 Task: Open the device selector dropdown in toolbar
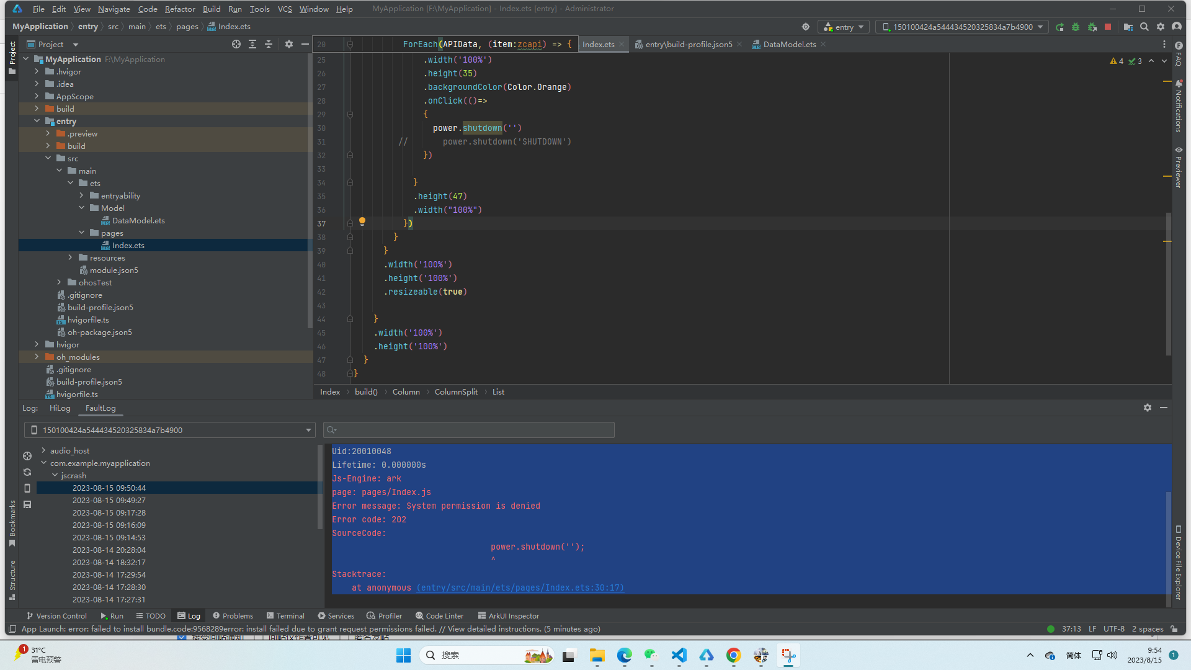tap(962, 27)
